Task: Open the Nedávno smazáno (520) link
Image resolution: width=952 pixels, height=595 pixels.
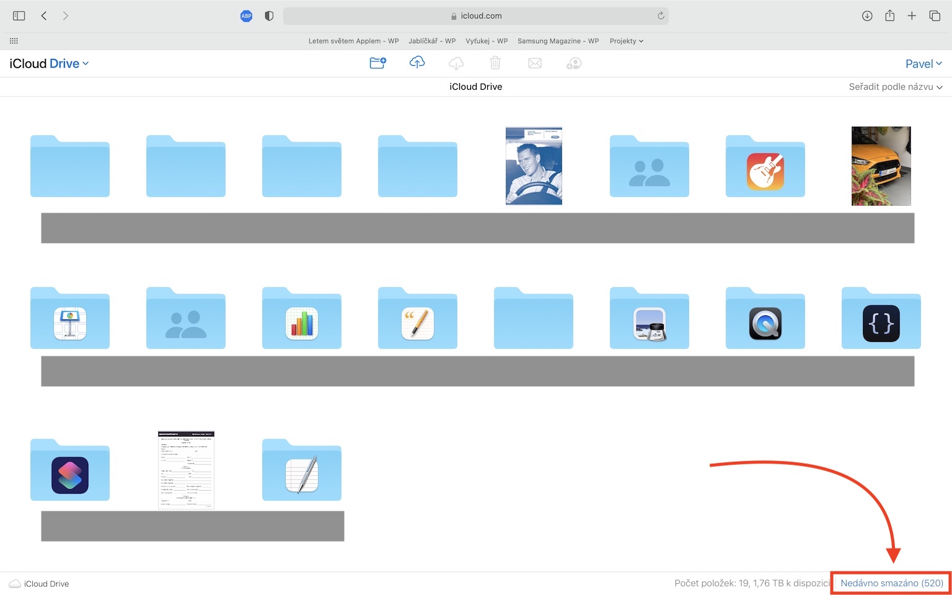Action: pyautogui.click(x=892, y=583)
